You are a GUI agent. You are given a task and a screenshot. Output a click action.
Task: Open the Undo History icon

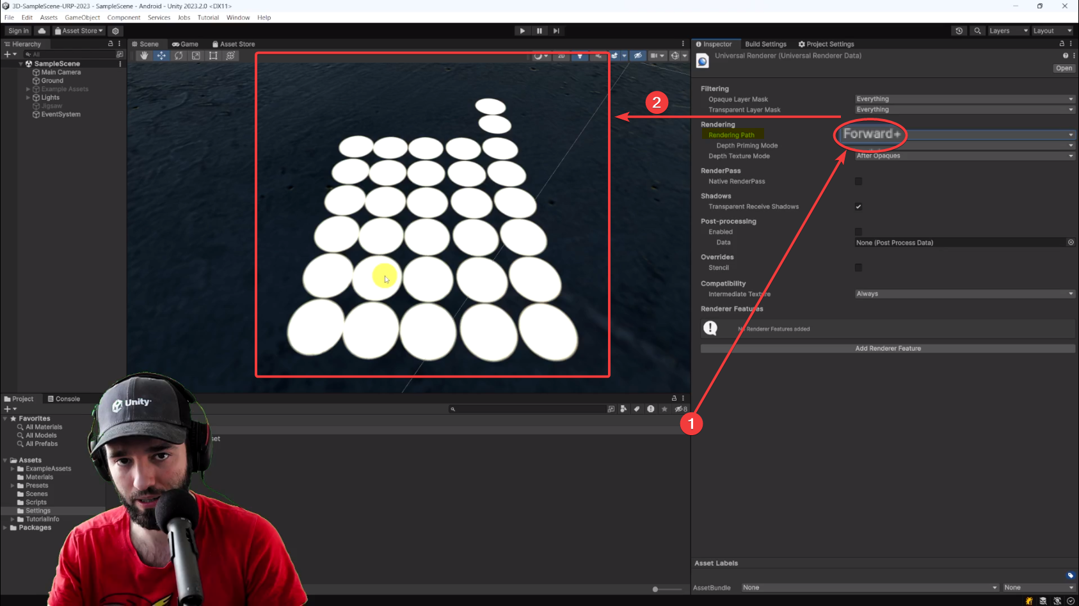pos(959,31)
